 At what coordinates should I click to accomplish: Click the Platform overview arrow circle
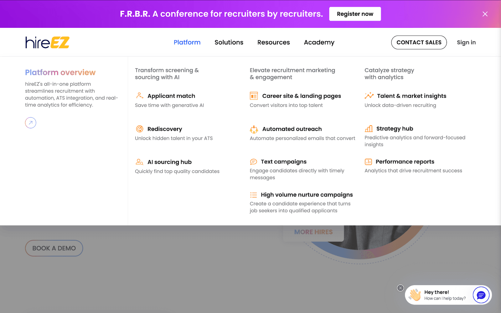tap(31, 123)
